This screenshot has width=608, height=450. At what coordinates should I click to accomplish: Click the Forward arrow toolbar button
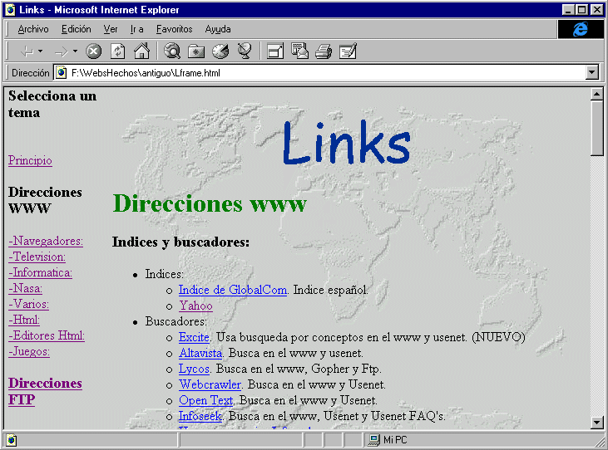[61, 51]
